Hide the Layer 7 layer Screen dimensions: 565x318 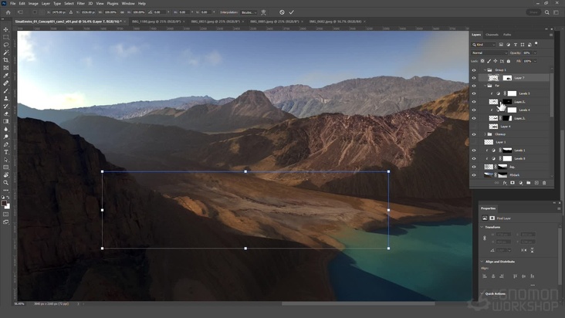coord(474,78)
